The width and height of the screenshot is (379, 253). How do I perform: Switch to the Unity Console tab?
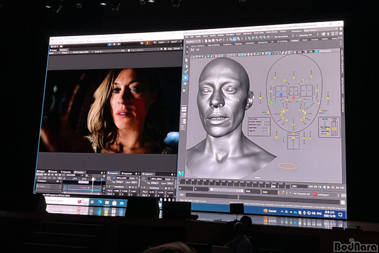(x=53, y=171)
